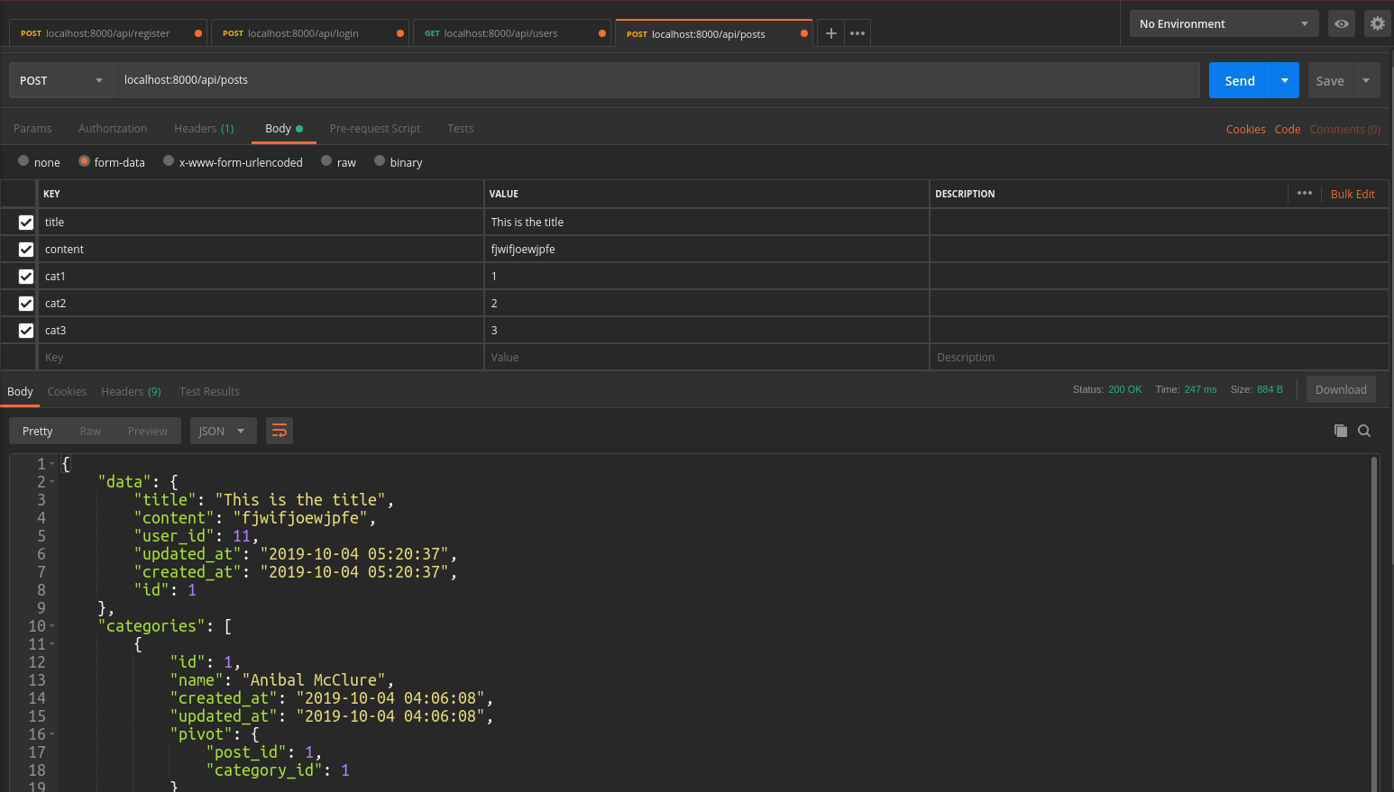Open response Headers (9) tab
Image resolution: width=1394 pixels, height=792 pixels.
point(131,392)
